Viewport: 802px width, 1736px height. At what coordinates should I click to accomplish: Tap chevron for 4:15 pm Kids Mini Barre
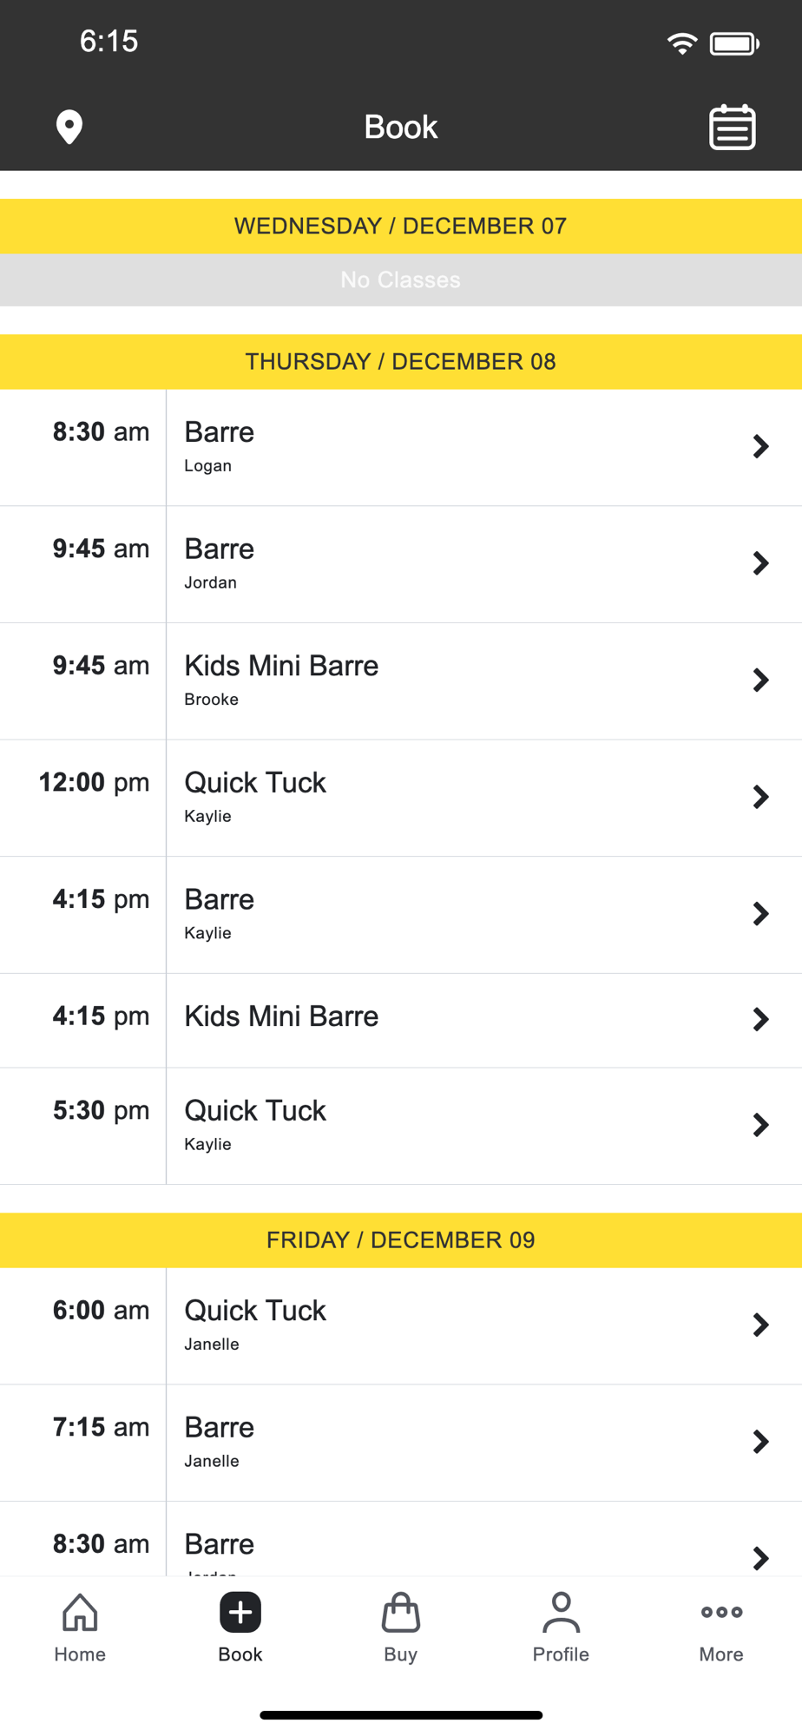[x=760, y=1019]
